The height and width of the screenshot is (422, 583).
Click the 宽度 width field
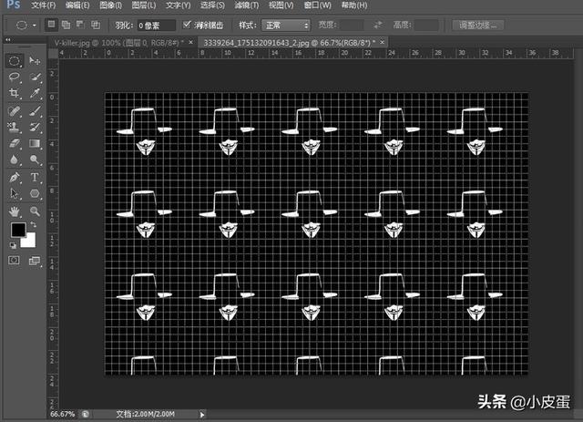[x=353, y=25]
